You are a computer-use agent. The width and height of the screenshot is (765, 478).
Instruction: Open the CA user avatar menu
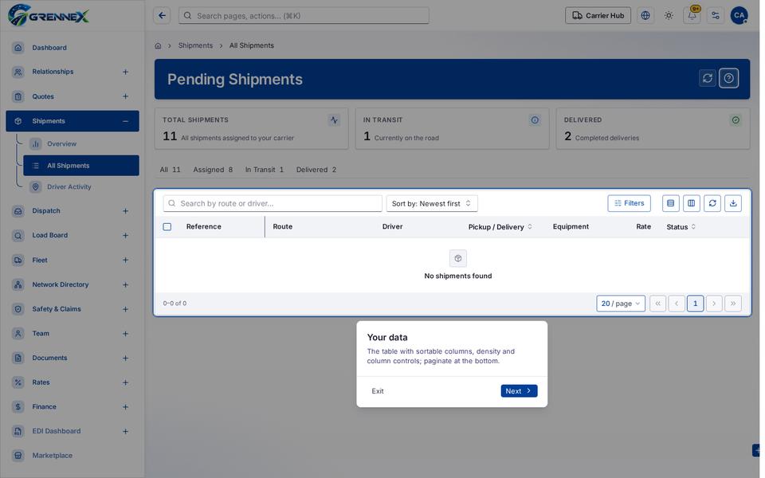click(x=739, y=16)
